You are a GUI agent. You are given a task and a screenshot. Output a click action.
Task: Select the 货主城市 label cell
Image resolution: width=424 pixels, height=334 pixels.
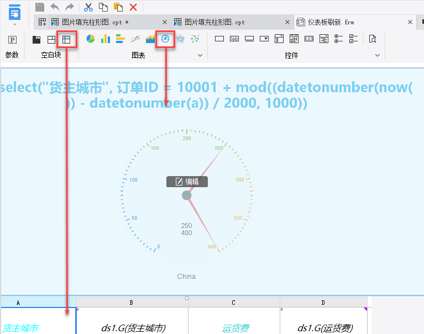click(38, 321)
